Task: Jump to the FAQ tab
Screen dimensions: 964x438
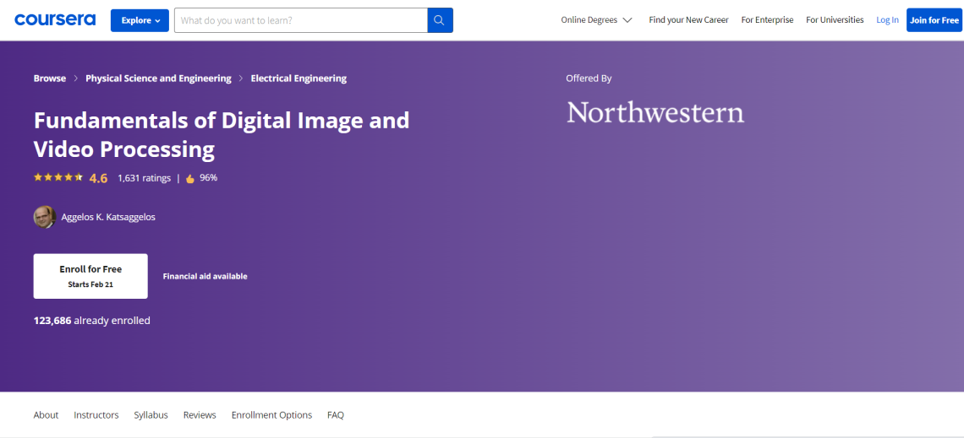Action: [x=336, y=415]
